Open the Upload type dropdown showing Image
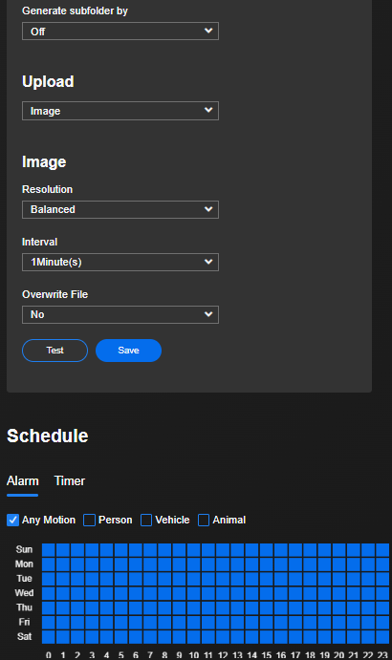This screenshot has height=660, width=392. point(120,111)
